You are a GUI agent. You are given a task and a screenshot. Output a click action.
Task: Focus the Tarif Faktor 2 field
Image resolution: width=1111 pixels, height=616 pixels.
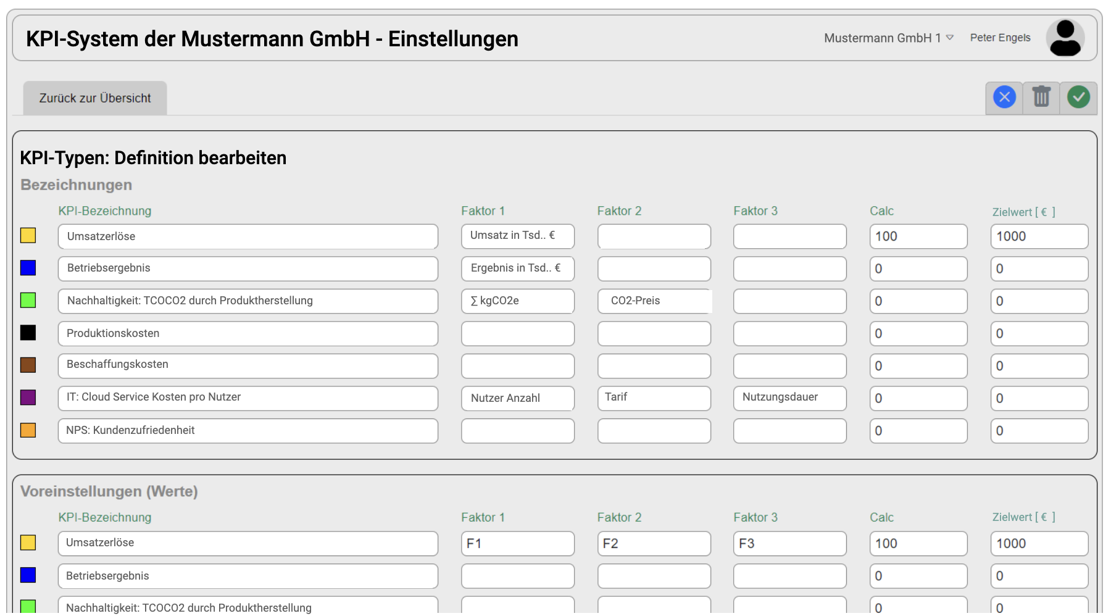click(654, 398)
